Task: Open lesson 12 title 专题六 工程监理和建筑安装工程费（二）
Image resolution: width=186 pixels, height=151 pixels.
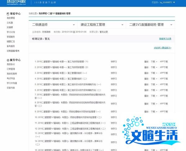Action: [x=70, y=129]
